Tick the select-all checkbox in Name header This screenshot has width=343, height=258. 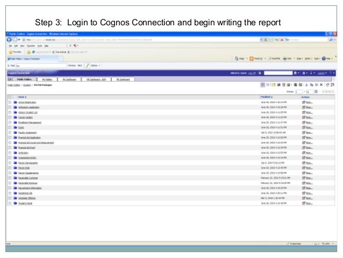10,97
